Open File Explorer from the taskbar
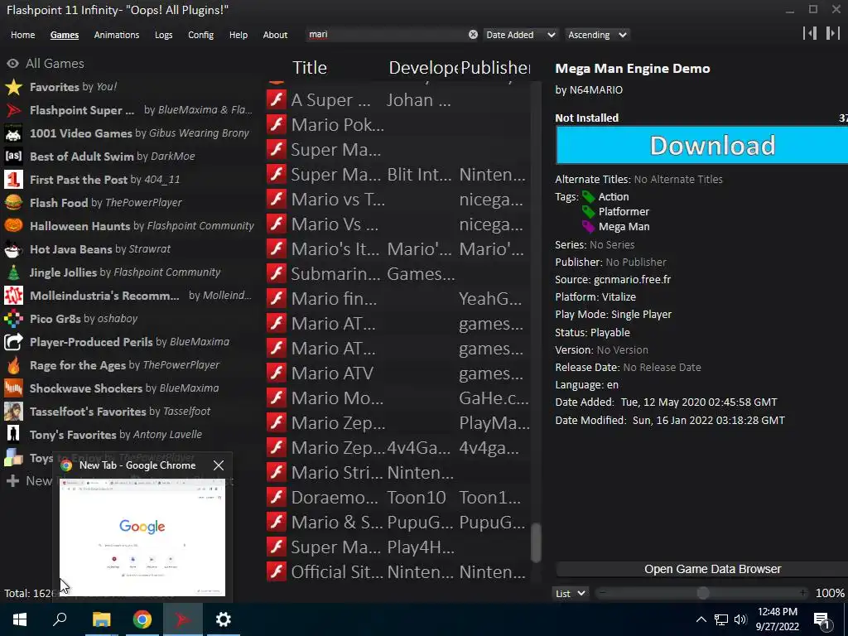 tap(101, 619)
